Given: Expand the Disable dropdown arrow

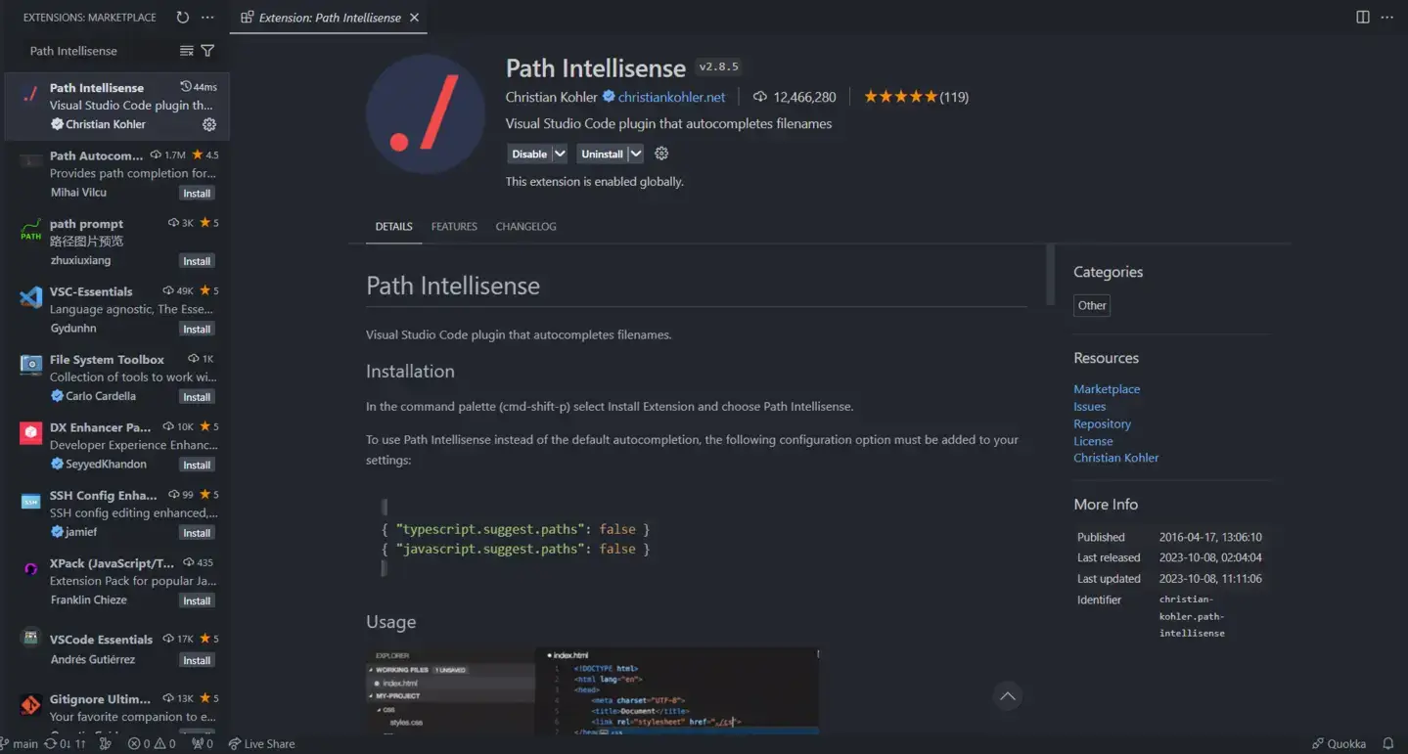Looking at the screenshot, I should (x=560, y=154).
